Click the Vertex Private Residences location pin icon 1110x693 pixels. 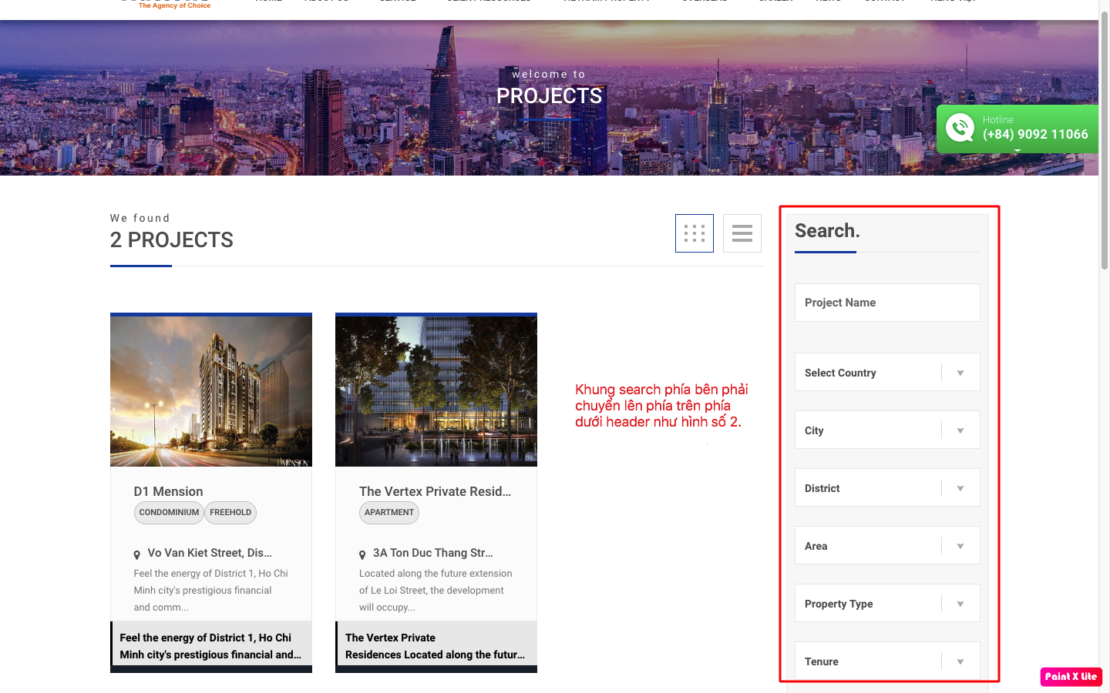click(362, 554)
